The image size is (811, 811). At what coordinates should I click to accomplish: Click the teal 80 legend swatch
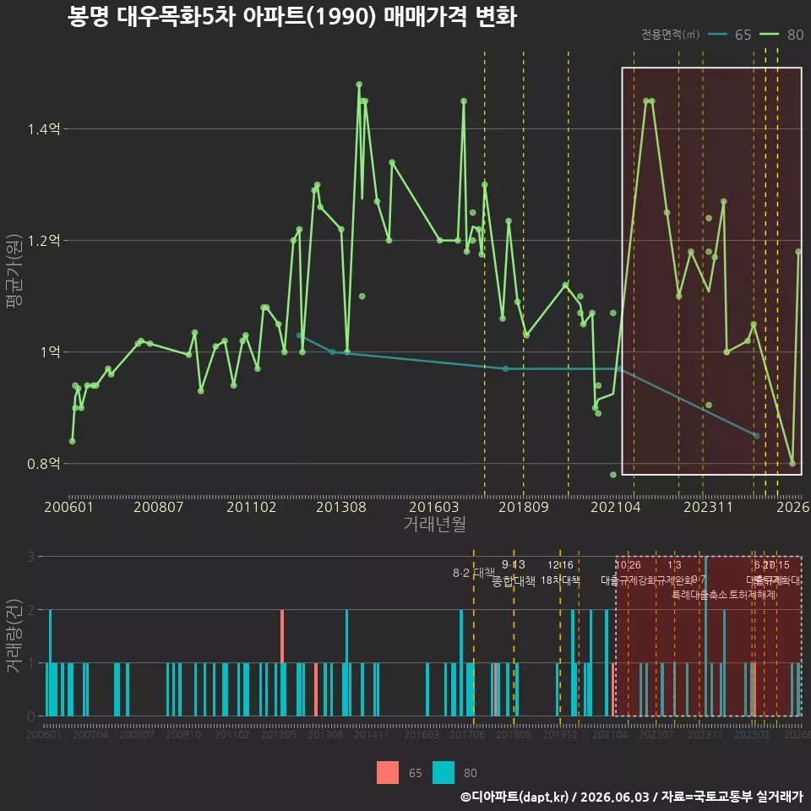click(x=444, y=773)
